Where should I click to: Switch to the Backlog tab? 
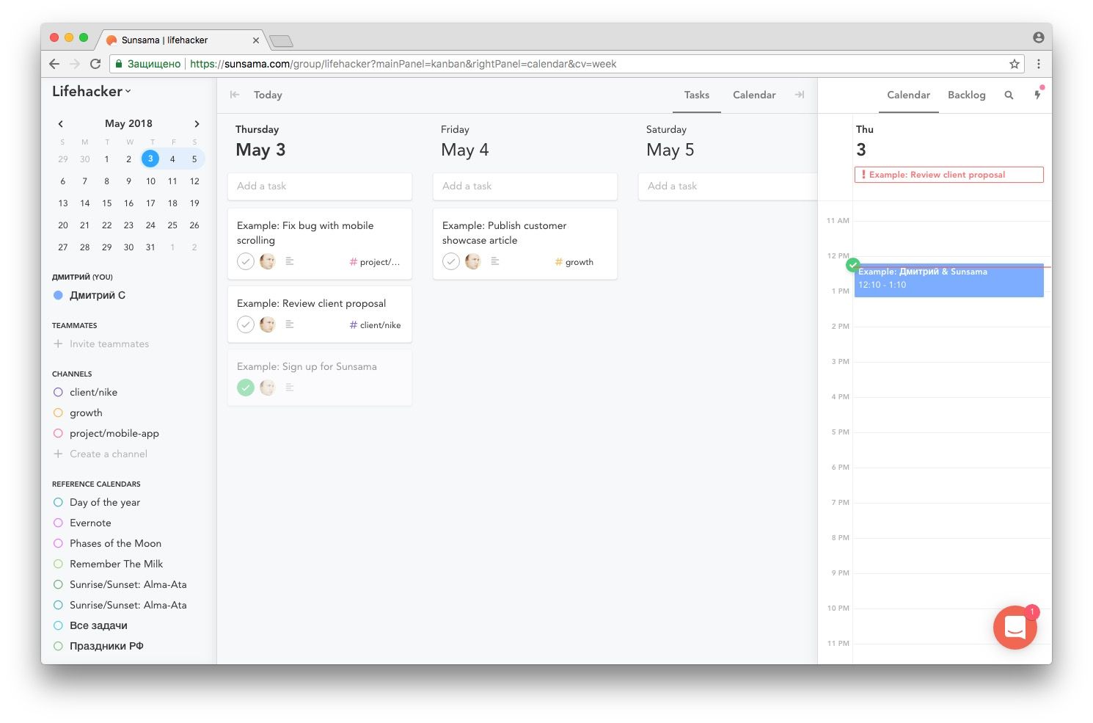point(966,95)
